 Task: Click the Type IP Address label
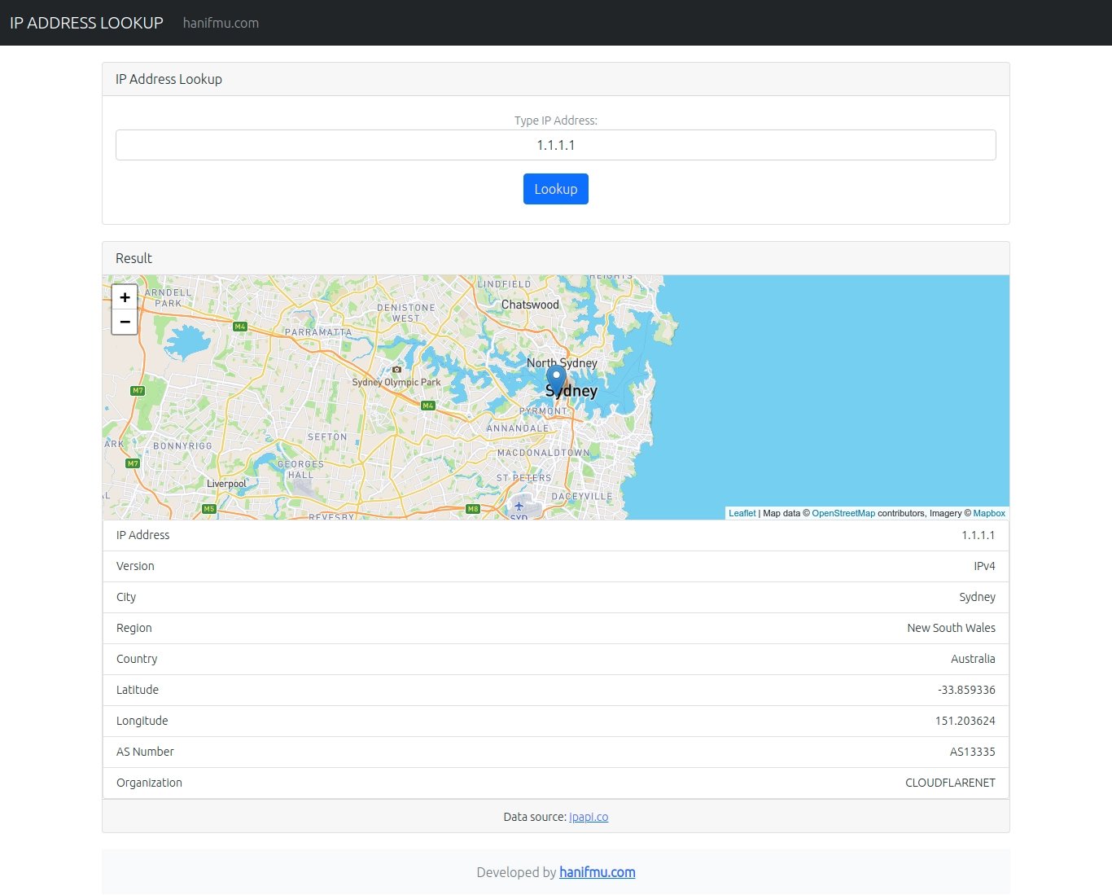[556, 121]
